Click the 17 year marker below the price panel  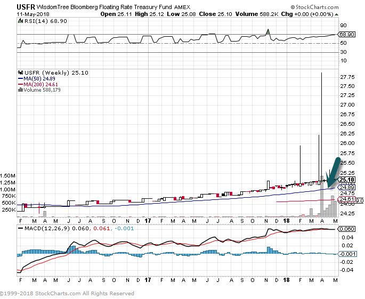click(x=148, y=221)
